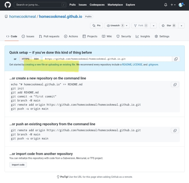The width and height of the screenshot is (189, 183).
Task: Switch to the repository Issues tab
Action: coord(28,36)
